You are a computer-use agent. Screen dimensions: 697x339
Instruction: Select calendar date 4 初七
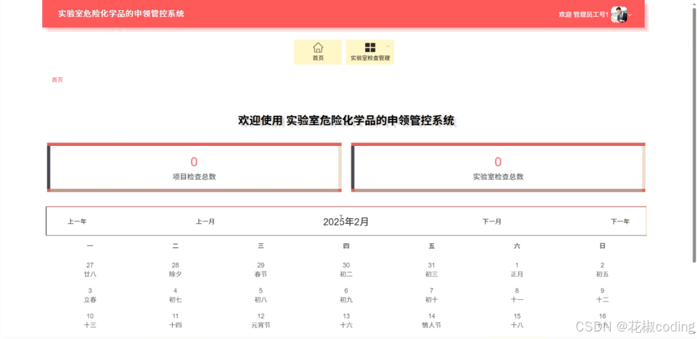(x=175, y=295)
